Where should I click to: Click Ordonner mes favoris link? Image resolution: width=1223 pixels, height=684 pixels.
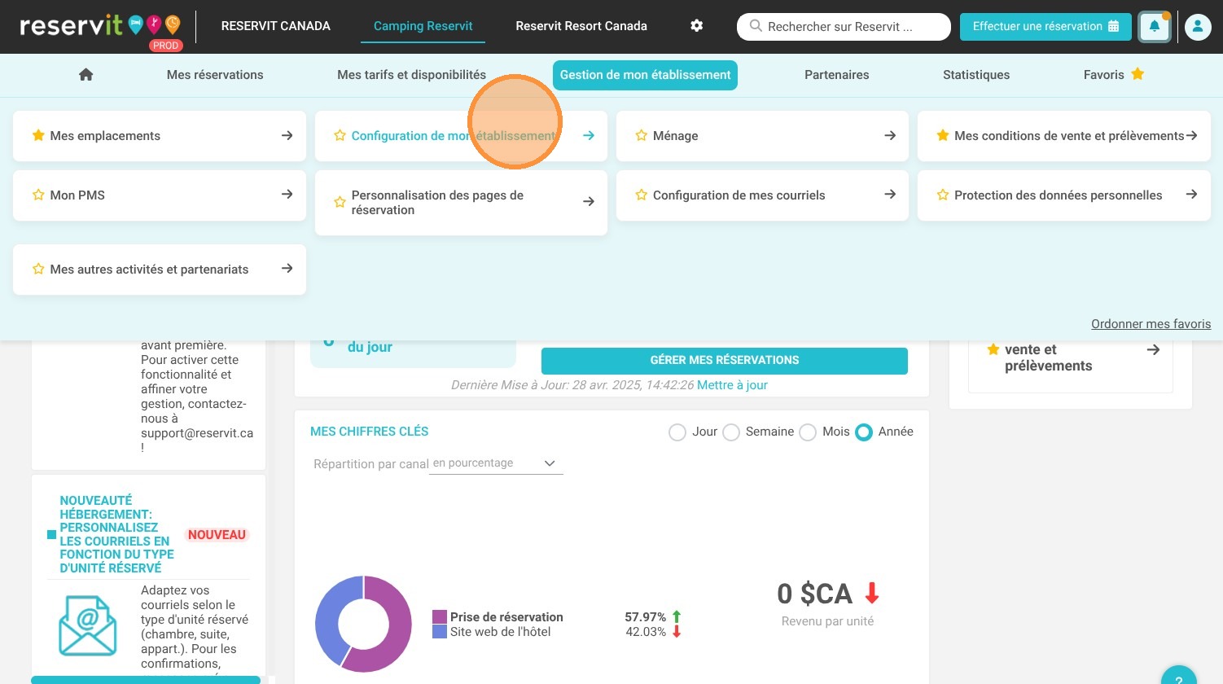point(1151,324)
